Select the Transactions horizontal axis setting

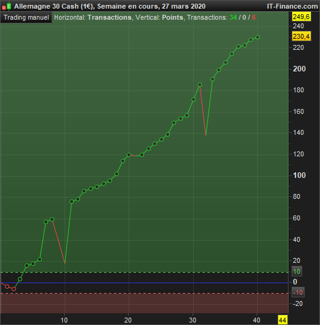110,17
